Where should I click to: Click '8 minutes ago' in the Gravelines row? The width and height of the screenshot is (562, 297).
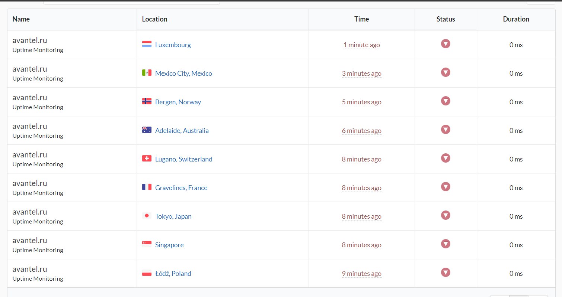(362, 188)
